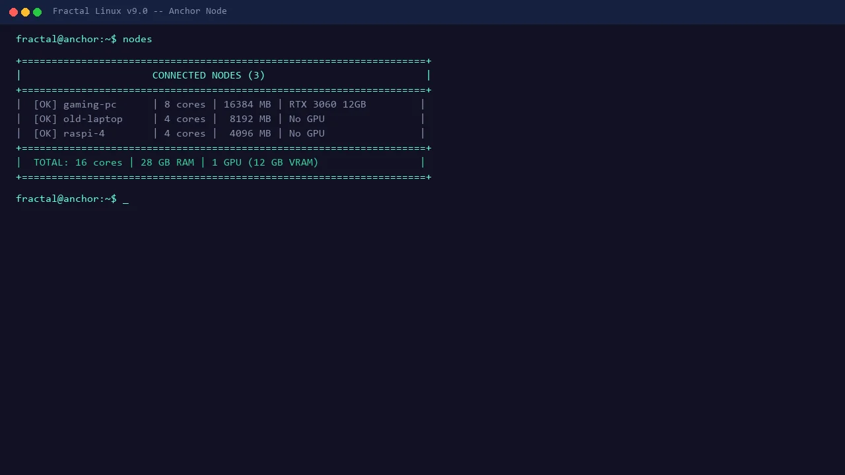Screen dimensions: 845x475
Task: Click the red close window button
Action: coord(13,12)
